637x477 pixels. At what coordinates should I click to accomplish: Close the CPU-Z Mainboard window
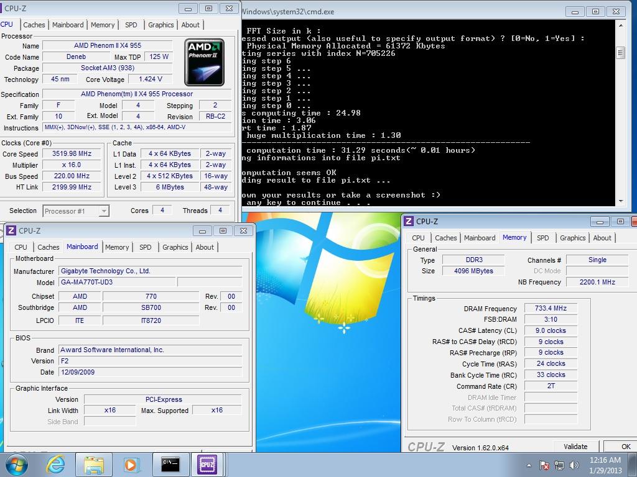[x=243, y=231]
